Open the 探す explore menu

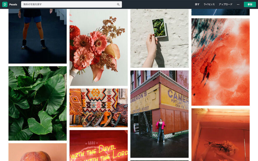[x=197, y=4]
